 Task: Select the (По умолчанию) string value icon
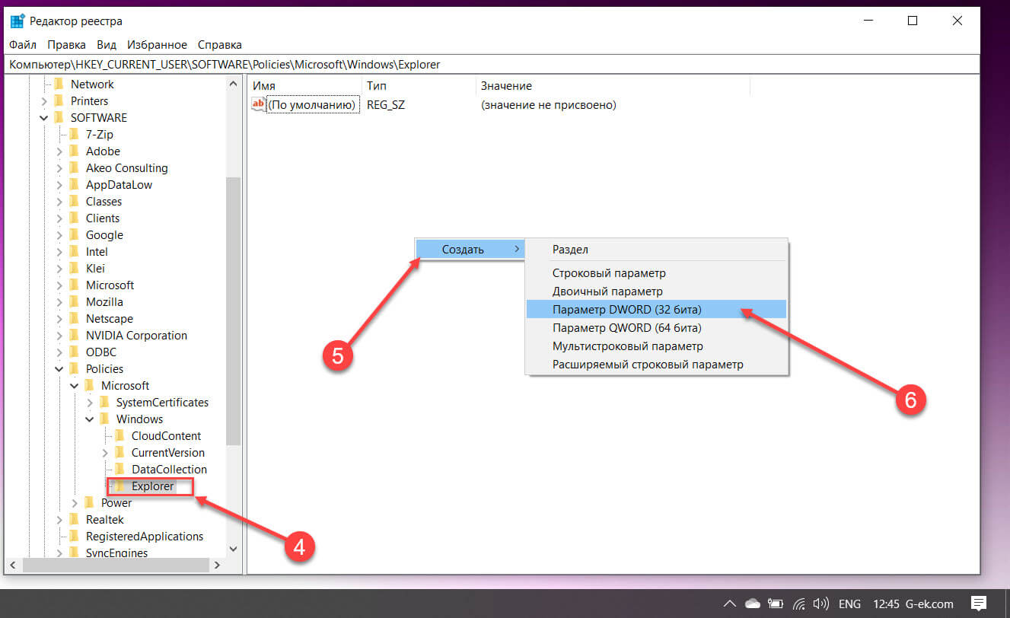point(259,105)
